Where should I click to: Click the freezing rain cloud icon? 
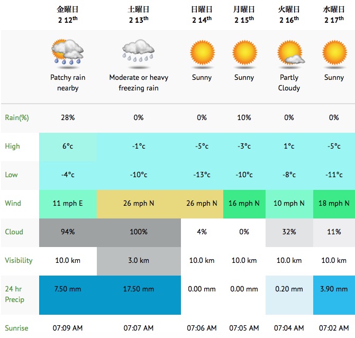139,52
